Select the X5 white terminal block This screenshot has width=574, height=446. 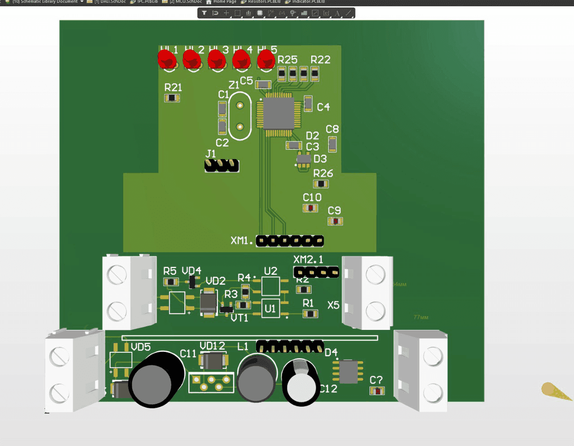tap(368, 292)
